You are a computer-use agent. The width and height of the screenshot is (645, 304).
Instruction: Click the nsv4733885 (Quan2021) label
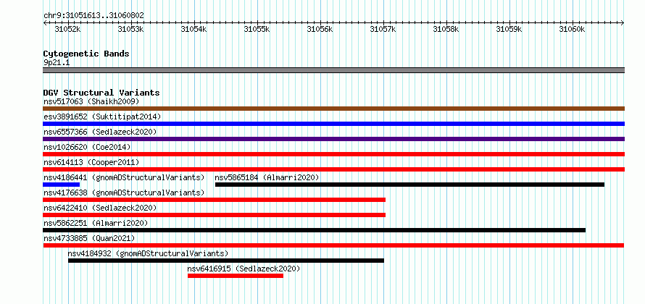pos(89,238)
